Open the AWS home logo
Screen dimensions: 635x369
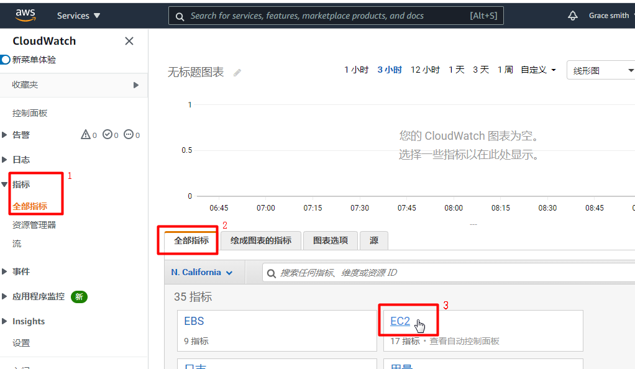coord(25,16)
